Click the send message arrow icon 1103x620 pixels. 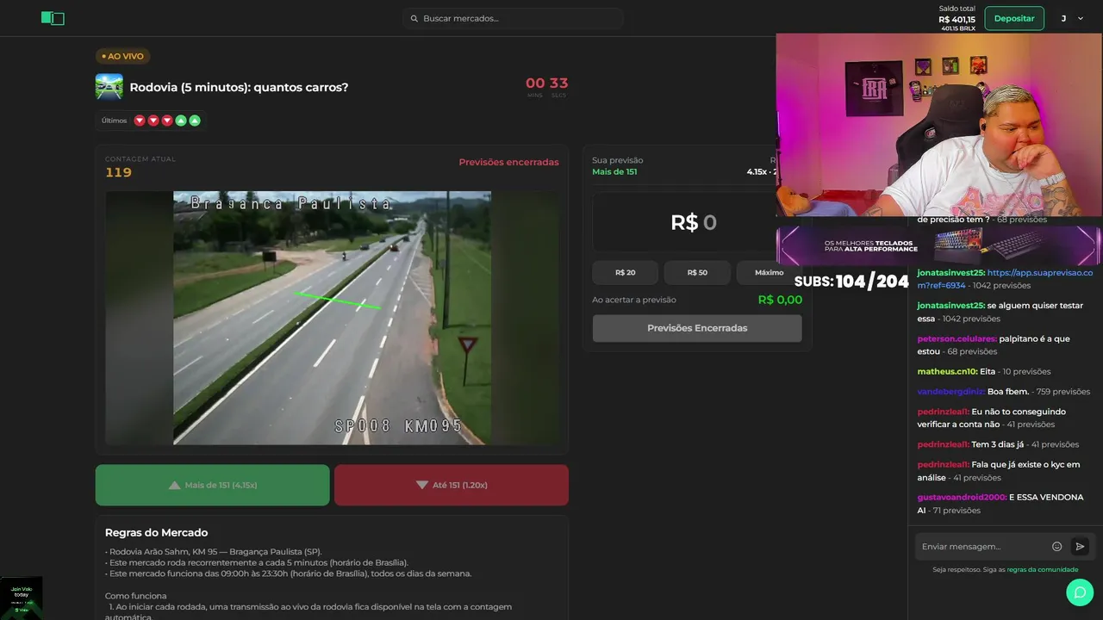click(1080, 546)
